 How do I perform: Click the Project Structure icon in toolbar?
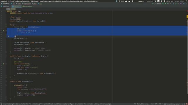tap(184, 3)
